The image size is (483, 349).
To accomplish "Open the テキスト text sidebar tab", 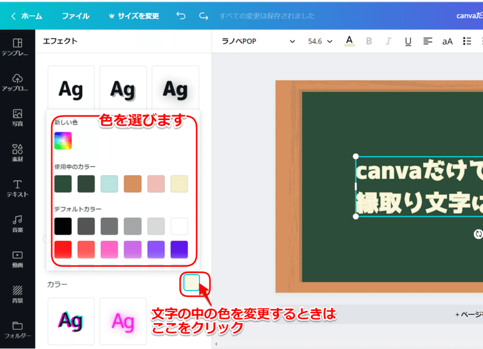I will click(x=18, y=188).
